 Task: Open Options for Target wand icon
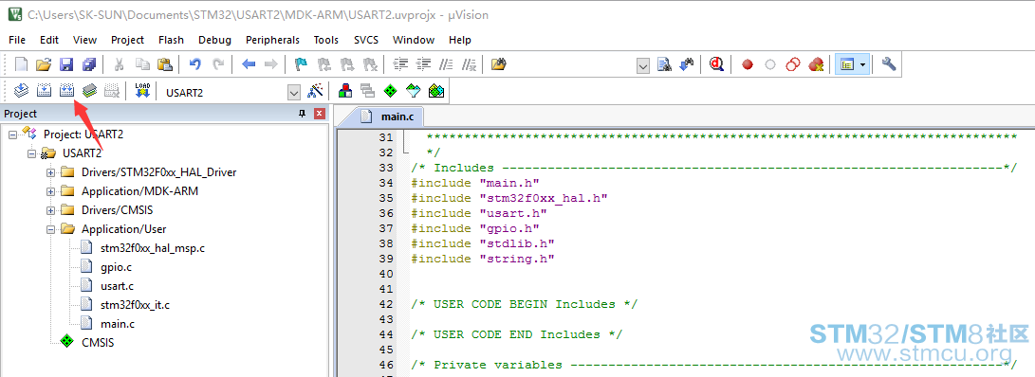click(316, 90)
